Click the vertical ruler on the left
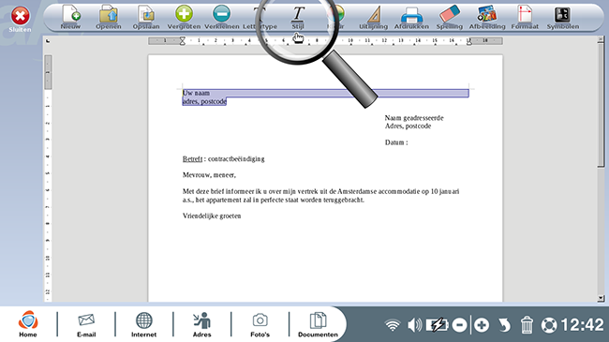This screenshot has width=609, height=342. pos(48,178)
